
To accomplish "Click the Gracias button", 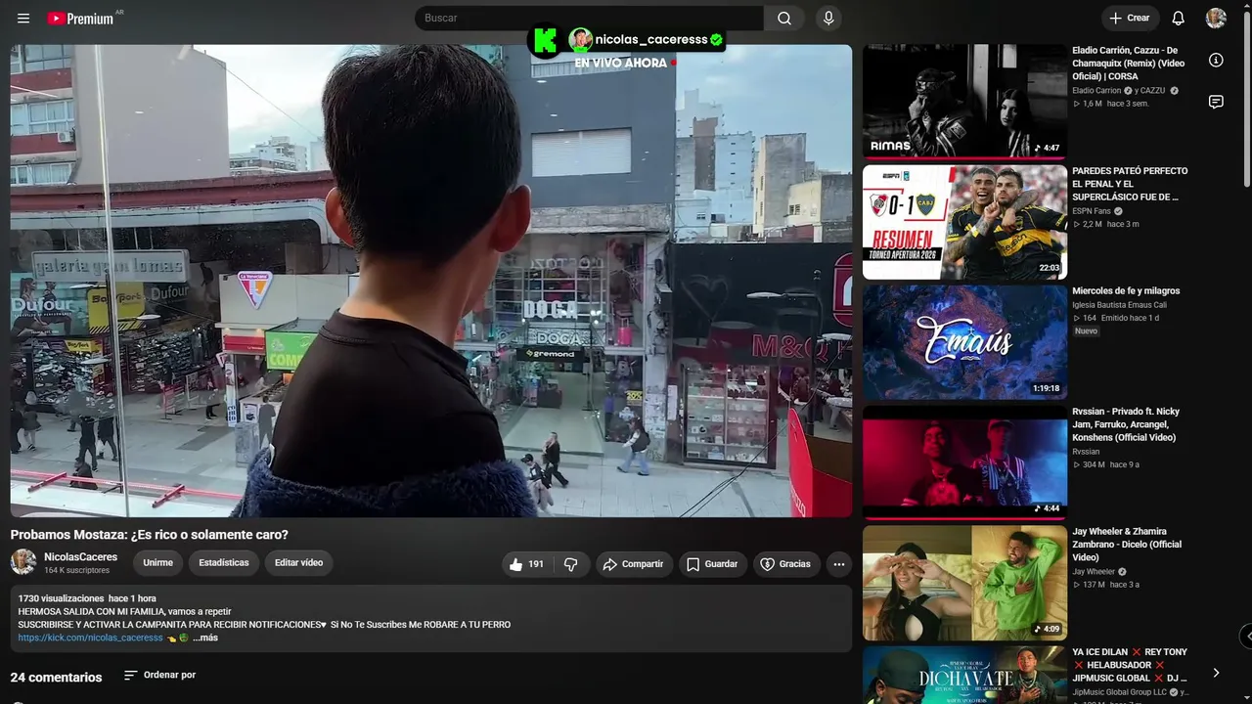I will [786, 564].
